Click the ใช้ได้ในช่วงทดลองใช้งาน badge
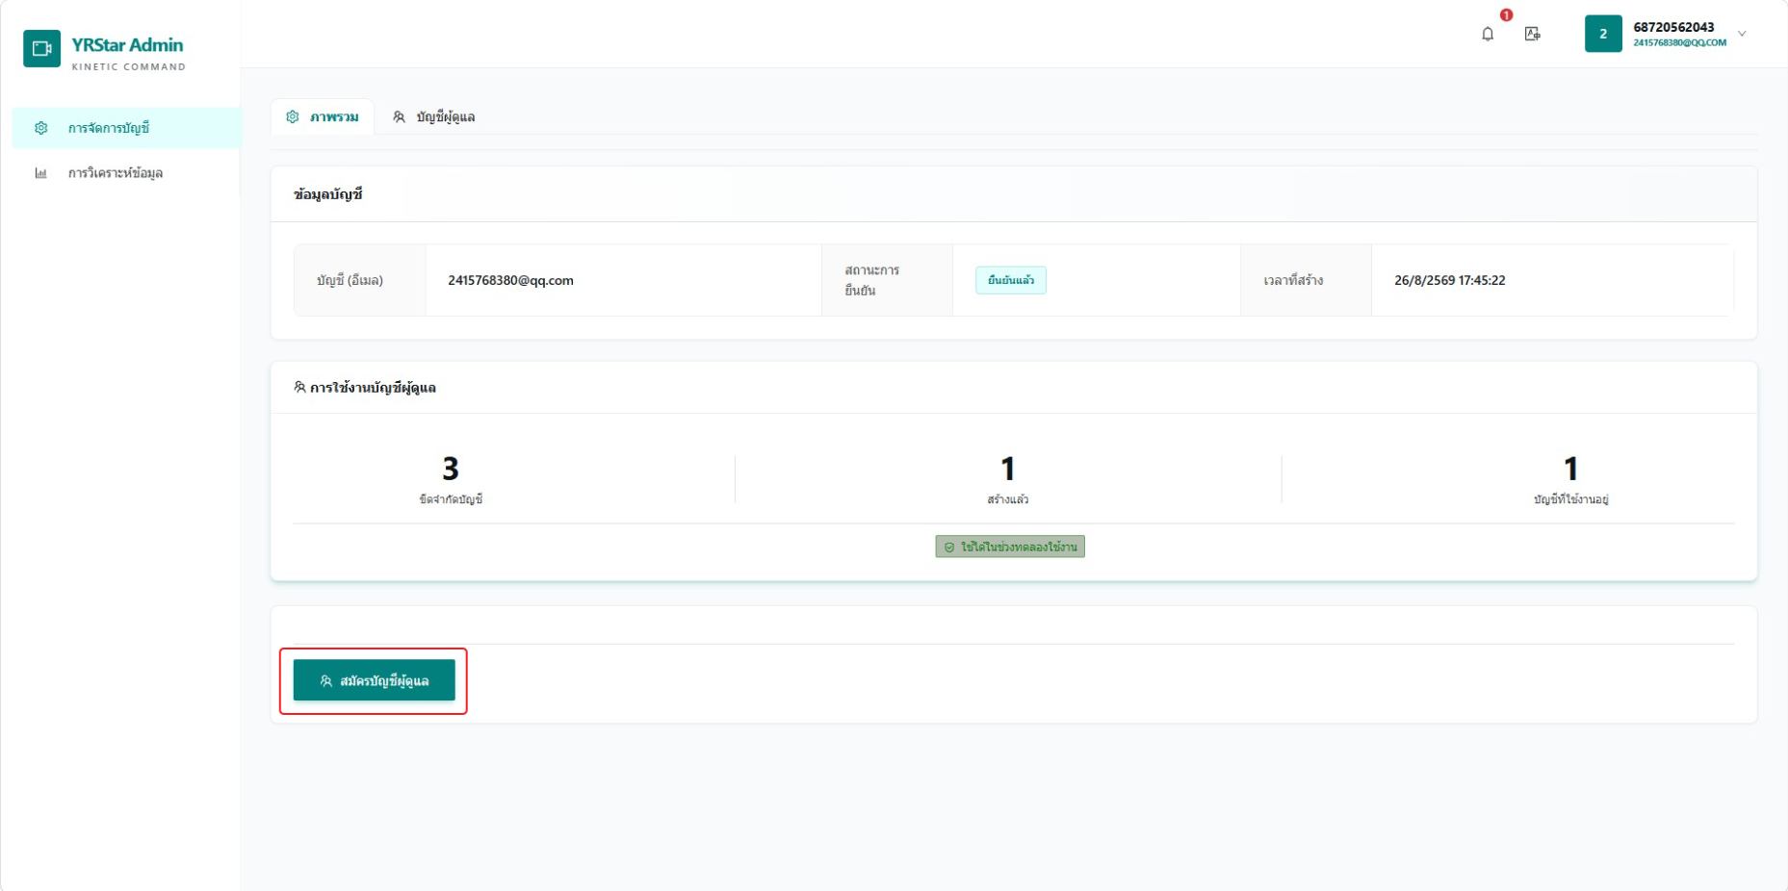Screen dimensions: 1788x891 [x=1010, y=547]
